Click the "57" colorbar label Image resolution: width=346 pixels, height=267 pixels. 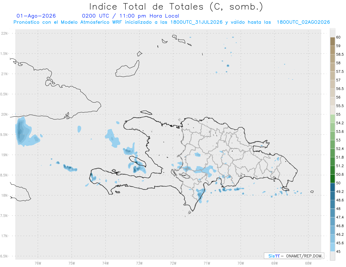[338, 80]
